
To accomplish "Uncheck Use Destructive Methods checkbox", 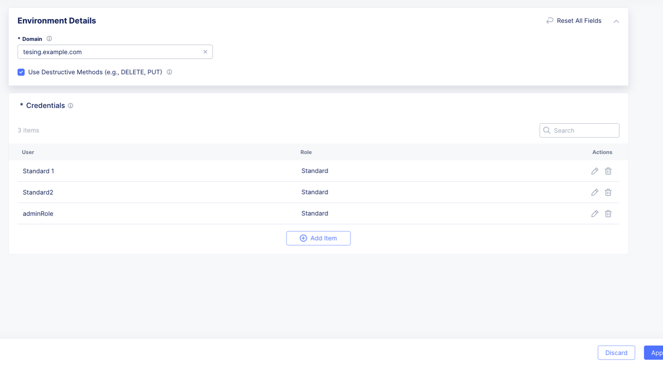I will pos(21,72).
